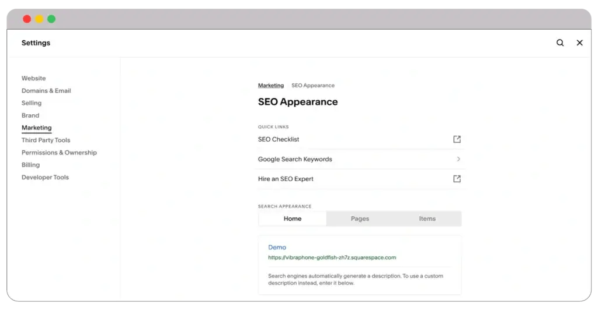Open external link icon for SEO Checklist
This screenshot has height=310, width=598.
click(457, 139)
